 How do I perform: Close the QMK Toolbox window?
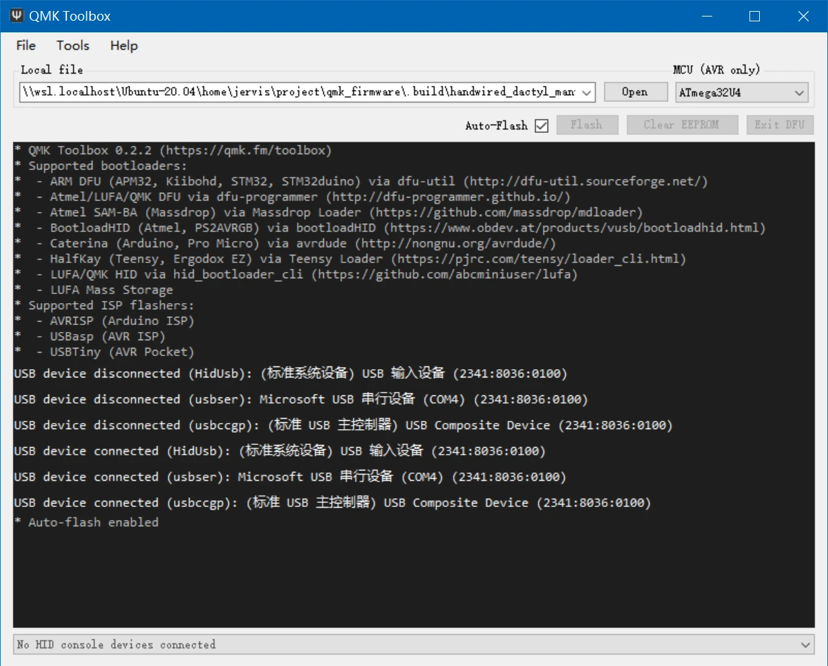point(803,16)
